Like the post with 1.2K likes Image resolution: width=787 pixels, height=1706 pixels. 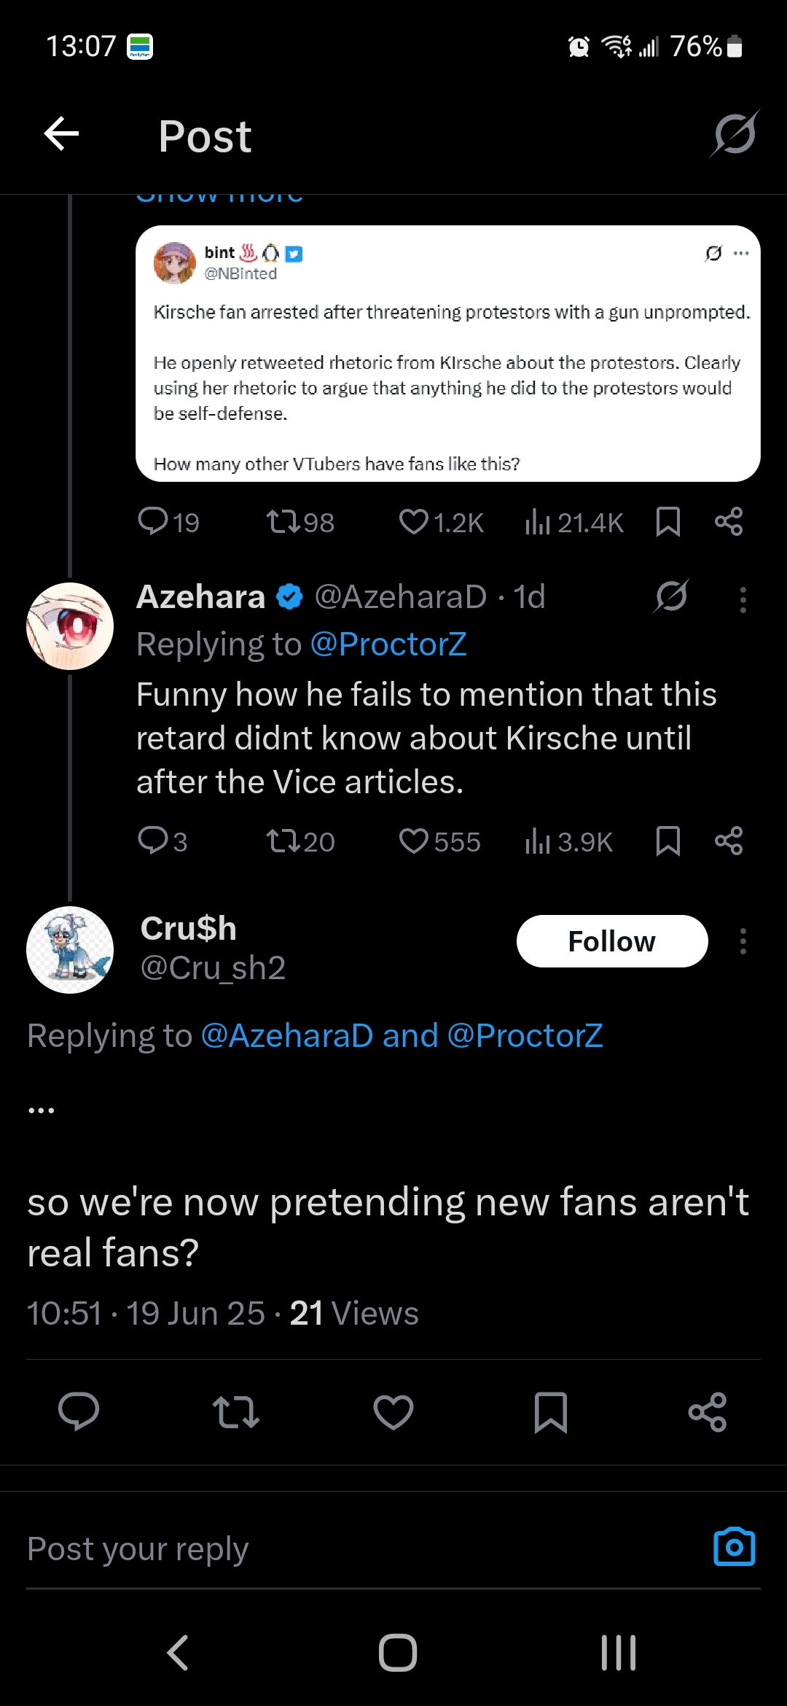pos(442,522)
